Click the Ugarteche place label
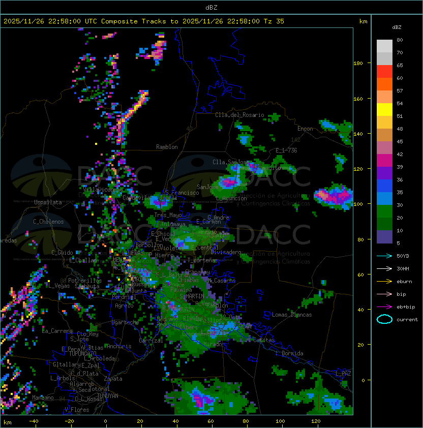This screenshot has width=423, height=428. point(126,322)
